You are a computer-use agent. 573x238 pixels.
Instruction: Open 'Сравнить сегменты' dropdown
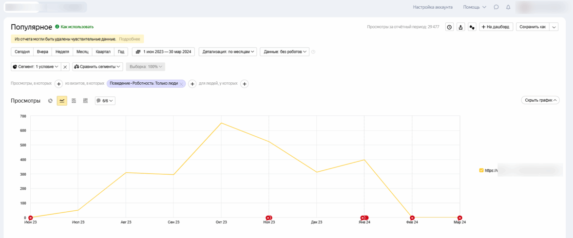[x=97, y=67]
